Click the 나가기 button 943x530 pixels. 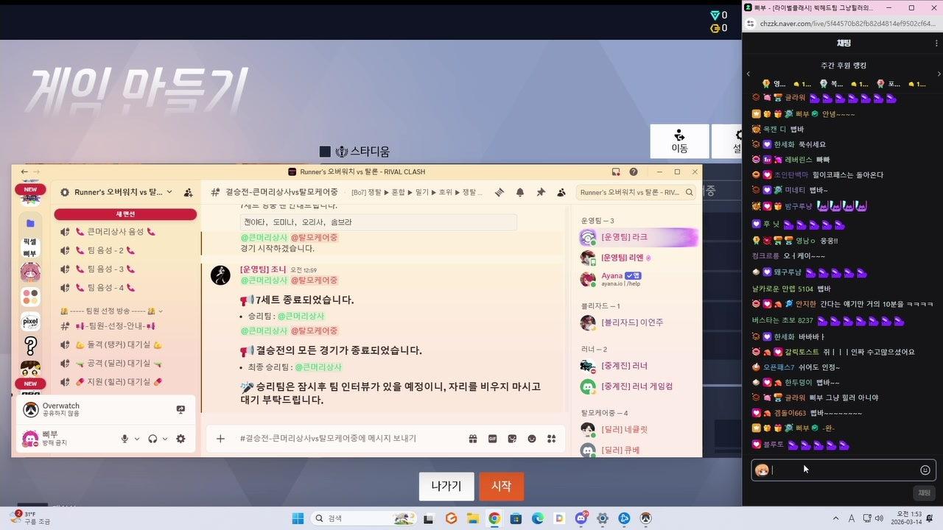(446, 486)
